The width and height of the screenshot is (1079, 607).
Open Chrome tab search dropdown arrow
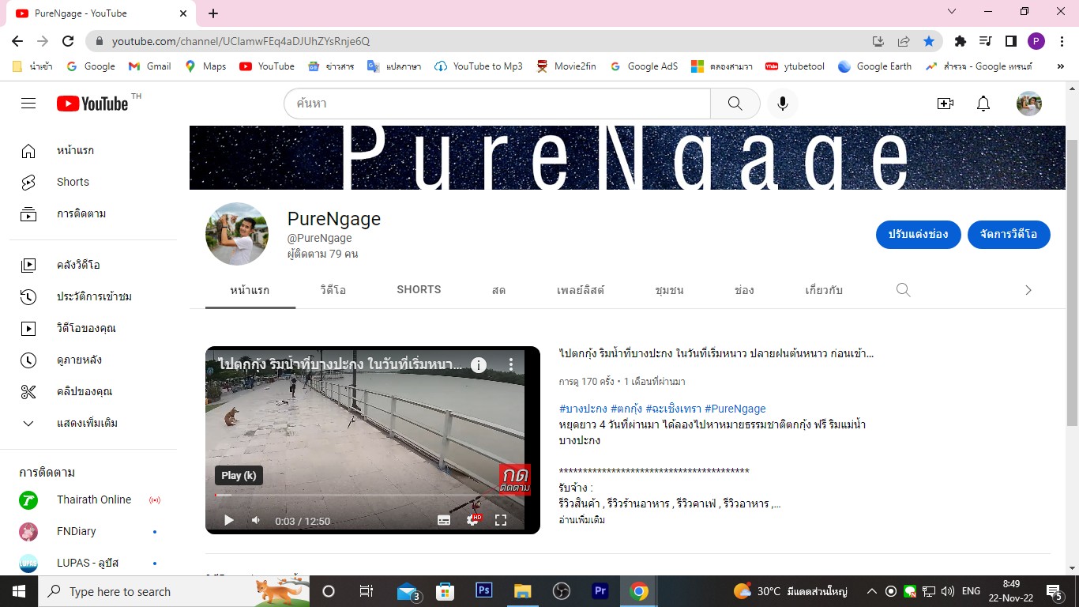[952, 12]
